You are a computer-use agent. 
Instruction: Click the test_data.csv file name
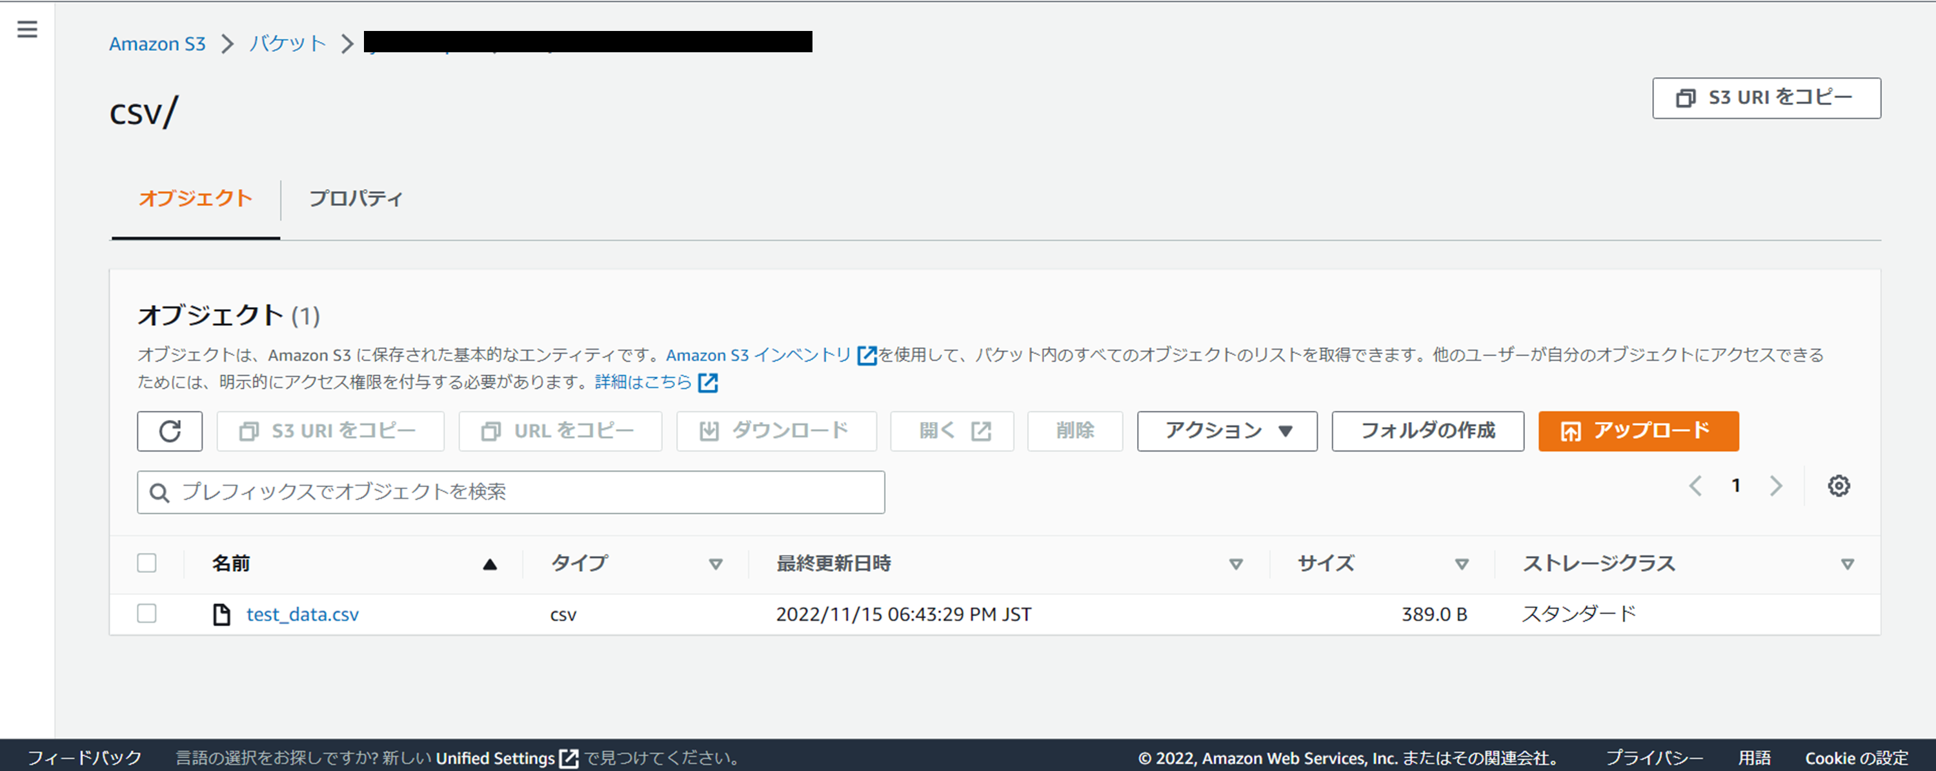tap(302, 615)
